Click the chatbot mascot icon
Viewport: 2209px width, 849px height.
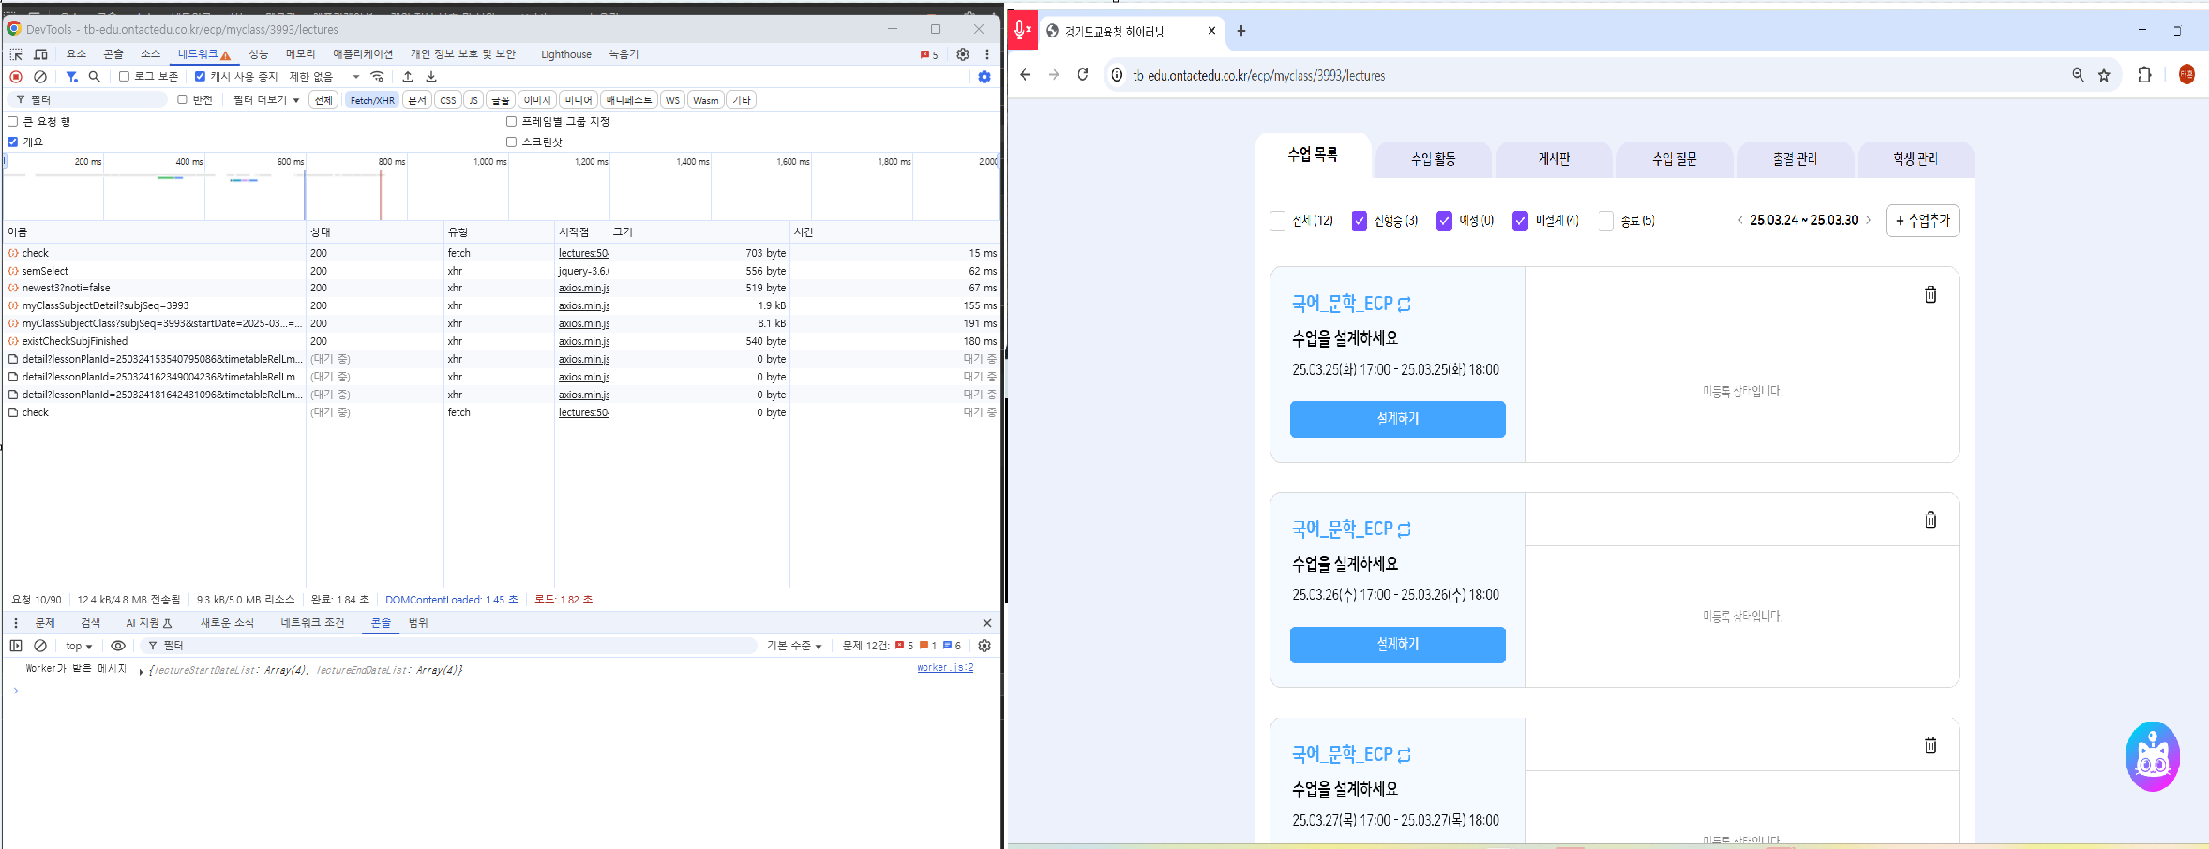tap(2152, 756)
